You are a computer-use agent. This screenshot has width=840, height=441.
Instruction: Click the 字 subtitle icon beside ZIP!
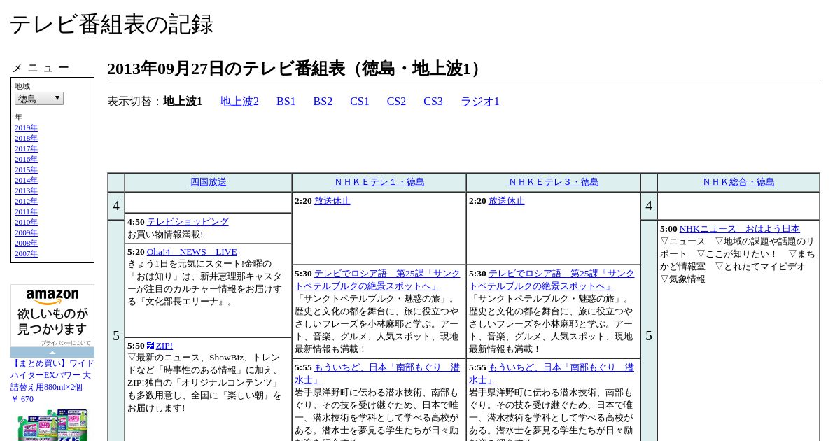(x=150, y=345)
